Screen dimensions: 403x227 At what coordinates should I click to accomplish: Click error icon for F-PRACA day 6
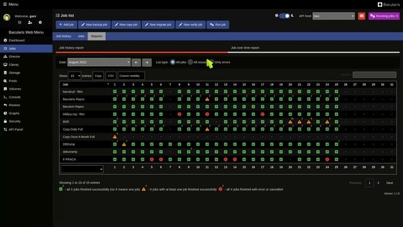pos(161,160)
